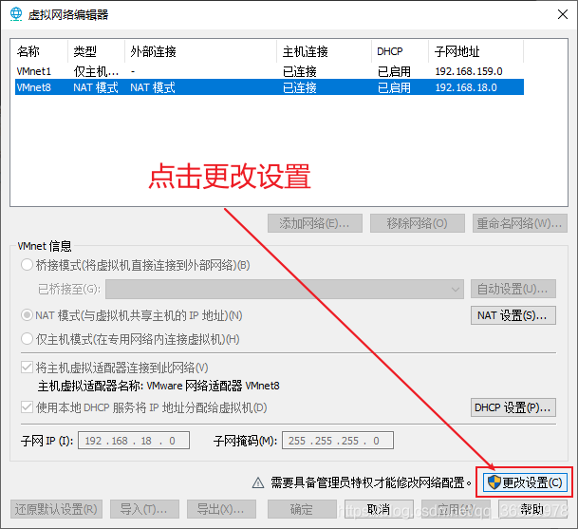Select the VMnet1 row in network list
578x529 pixels.
coord(270,71)
